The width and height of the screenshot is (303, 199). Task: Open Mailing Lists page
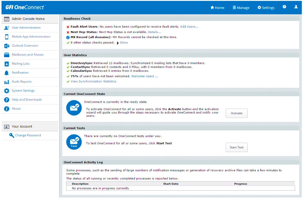21,64
